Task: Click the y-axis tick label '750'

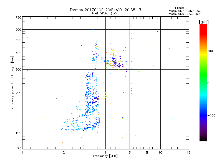Action: pos(18,17)
